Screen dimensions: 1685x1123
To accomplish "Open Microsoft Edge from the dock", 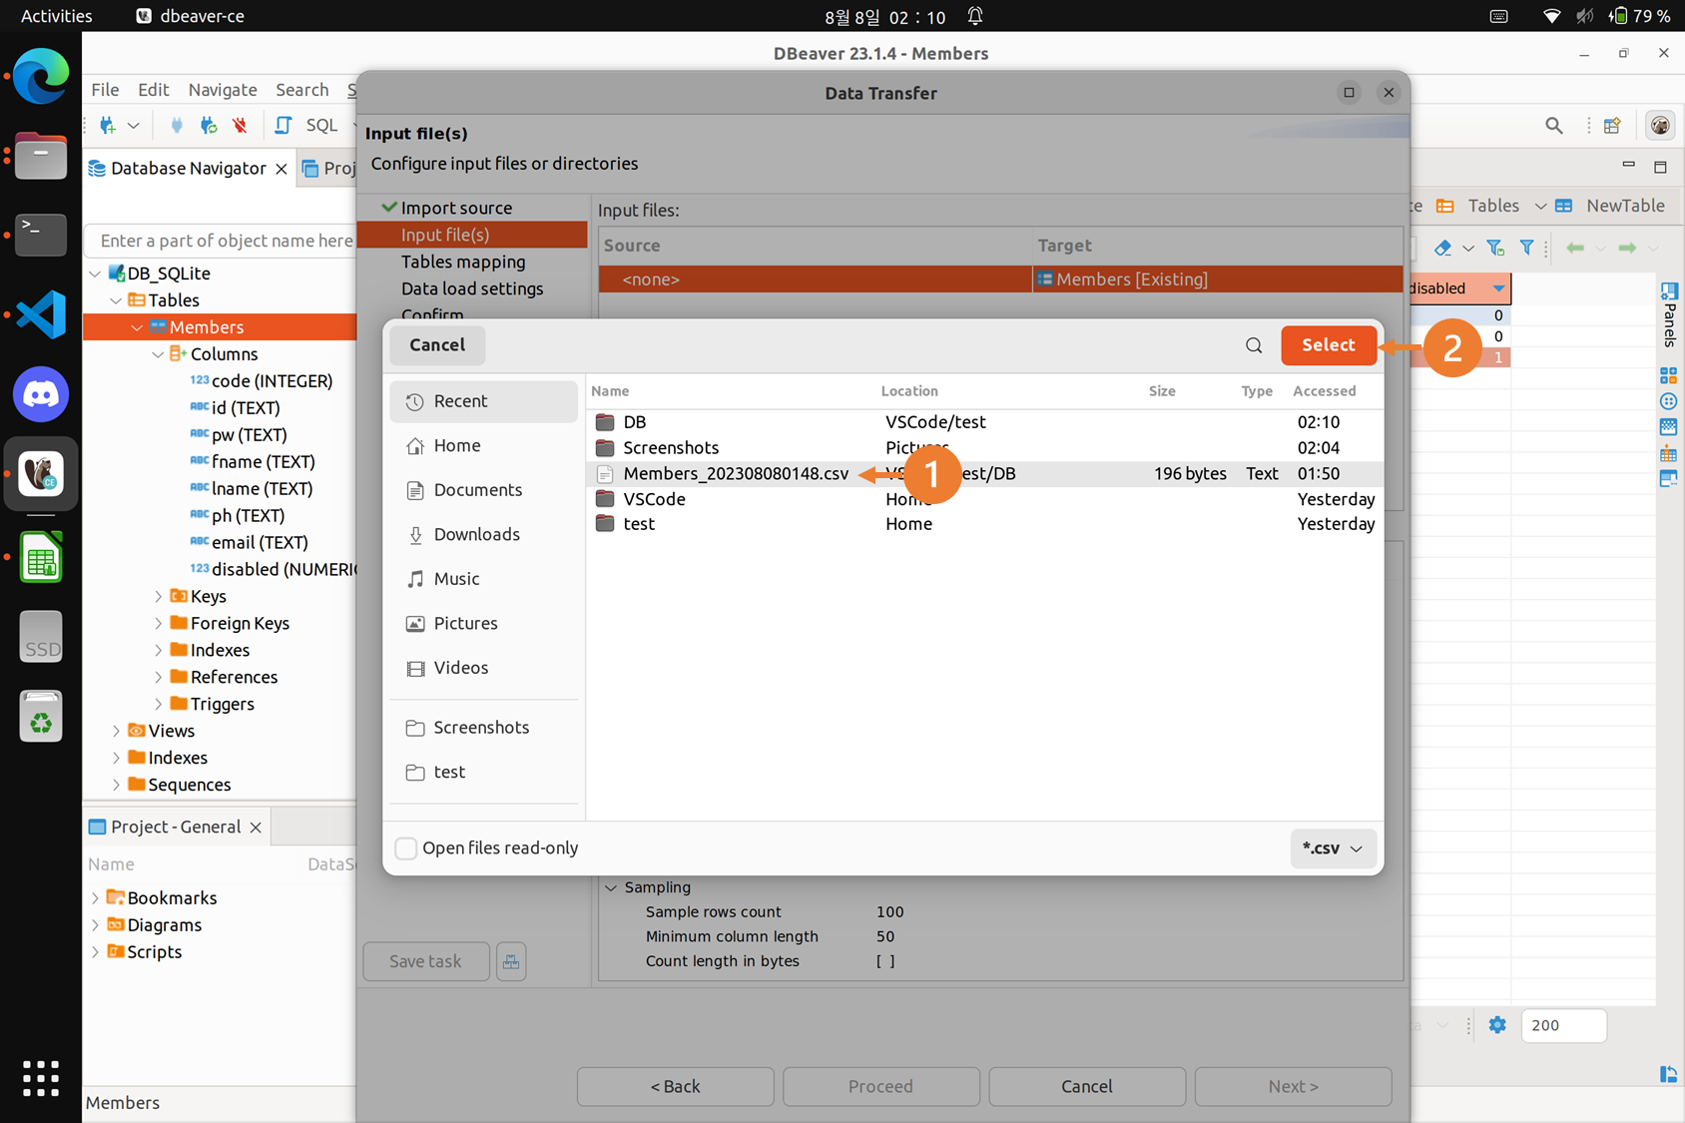I will click(41, 76).
